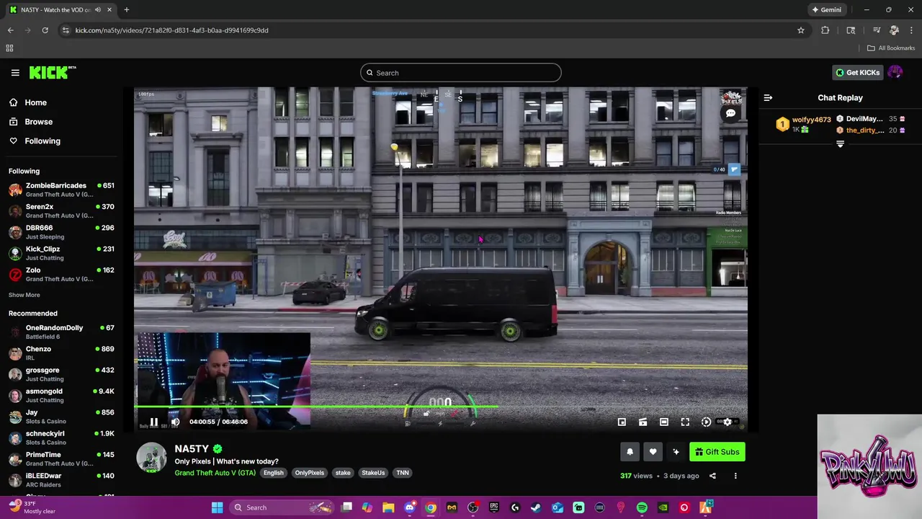Screen dimensions: 922x519
Task: Click the sparkle subscribe icon
Action: pyautogui.click(x=676, y=452)
